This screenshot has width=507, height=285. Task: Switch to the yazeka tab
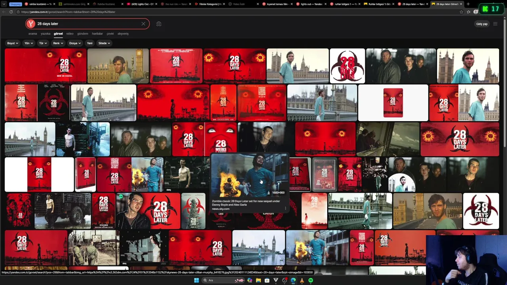click(46, 34)
